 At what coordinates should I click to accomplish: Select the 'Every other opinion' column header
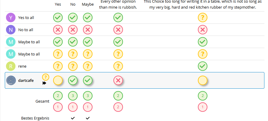pos(118,4)
